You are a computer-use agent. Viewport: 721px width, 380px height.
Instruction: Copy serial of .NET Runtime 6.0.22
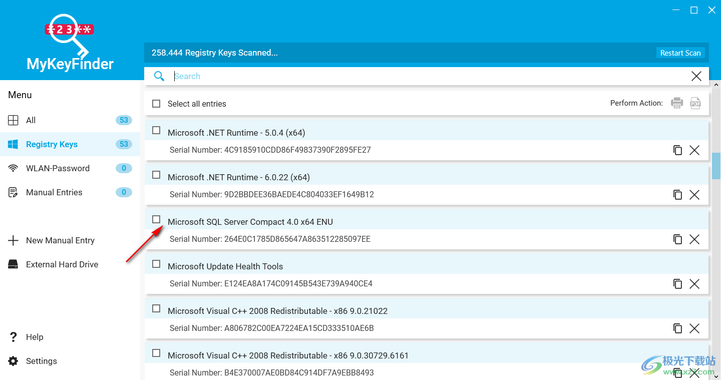tap(677, 195)
